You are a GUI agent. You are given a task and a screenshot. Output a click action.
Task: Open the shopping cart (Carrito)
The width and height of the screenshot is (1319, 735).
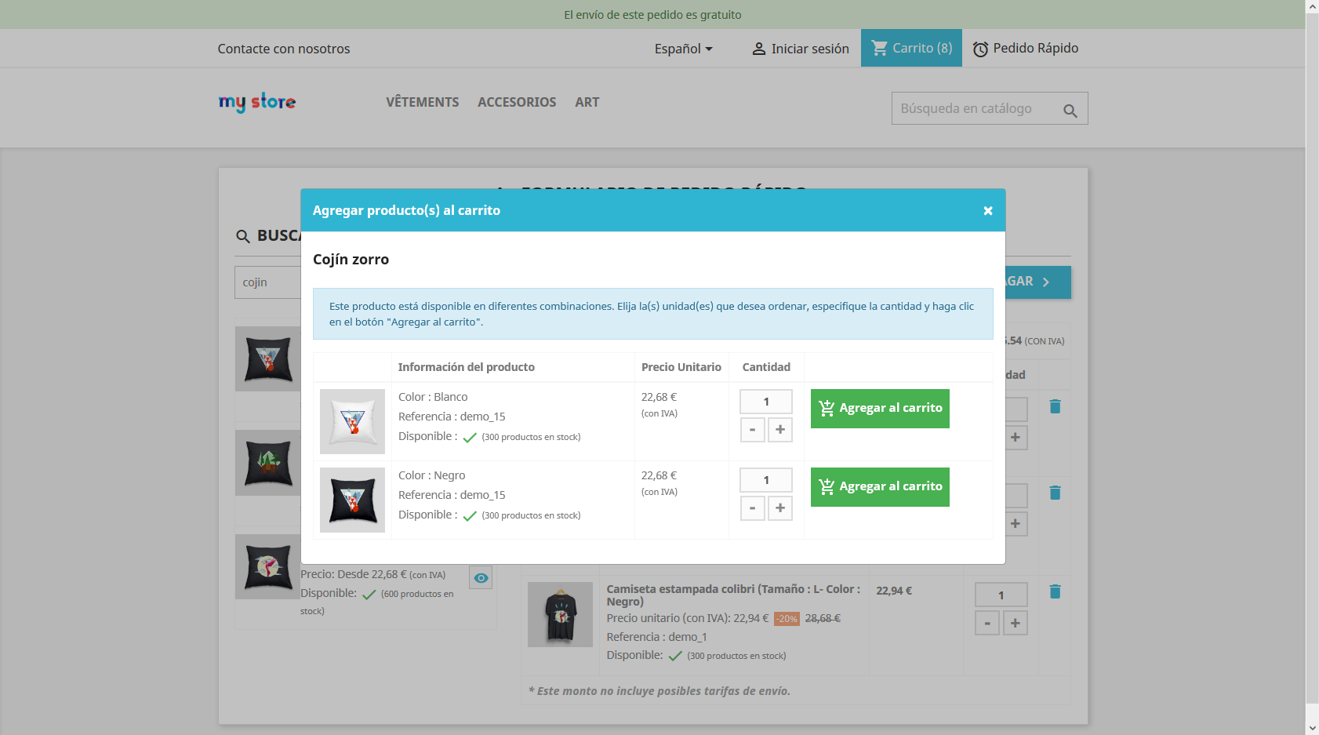coord(911,48)
